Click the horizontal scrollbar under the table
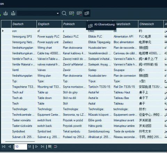 (x=20, y=142)
